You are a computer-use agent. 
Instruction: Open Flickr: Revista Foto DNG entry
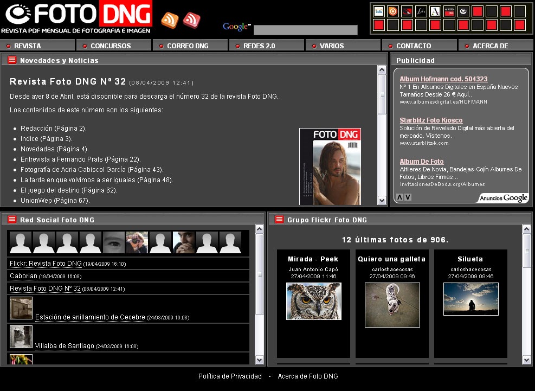[x=46, y=264]
